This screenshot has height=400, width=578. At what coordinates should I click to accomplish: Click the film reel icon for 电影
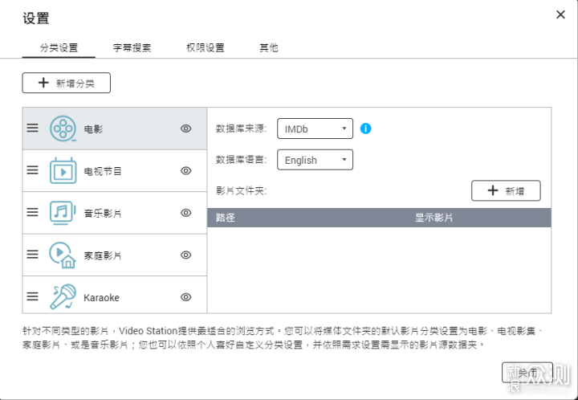click(63, 129)
